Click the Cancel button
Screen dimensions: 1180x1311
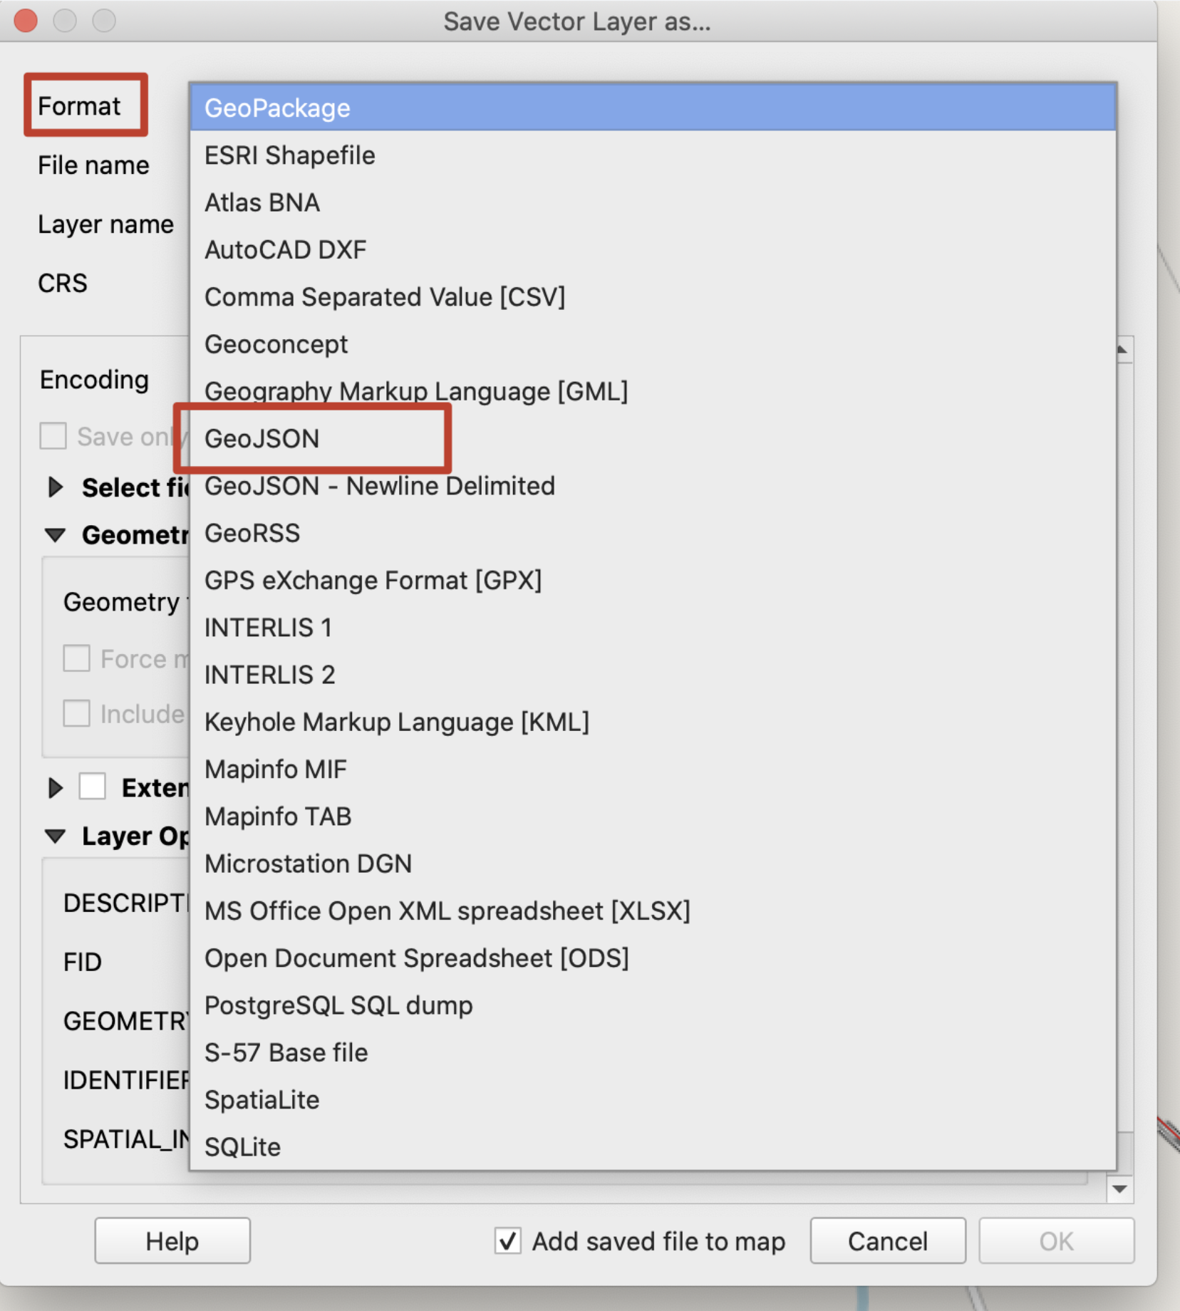click(x=886, y=1240)
